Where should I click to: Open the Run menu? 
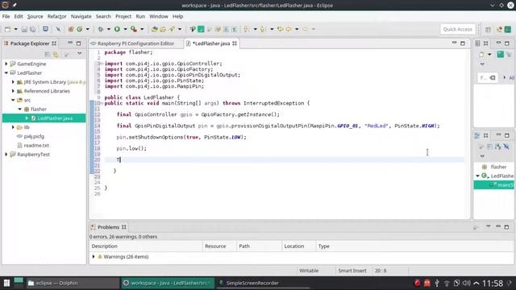[x=140, y=16]
